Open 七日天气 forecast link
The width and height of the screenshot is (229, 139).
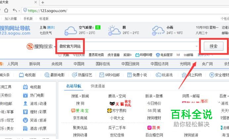click(x=46, y=33)
